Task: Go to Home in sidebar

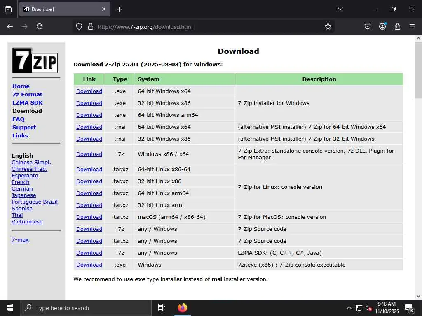Action: tap(21, 86)
